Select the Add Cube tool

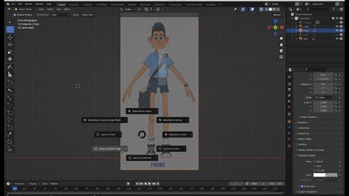(10, 82)
